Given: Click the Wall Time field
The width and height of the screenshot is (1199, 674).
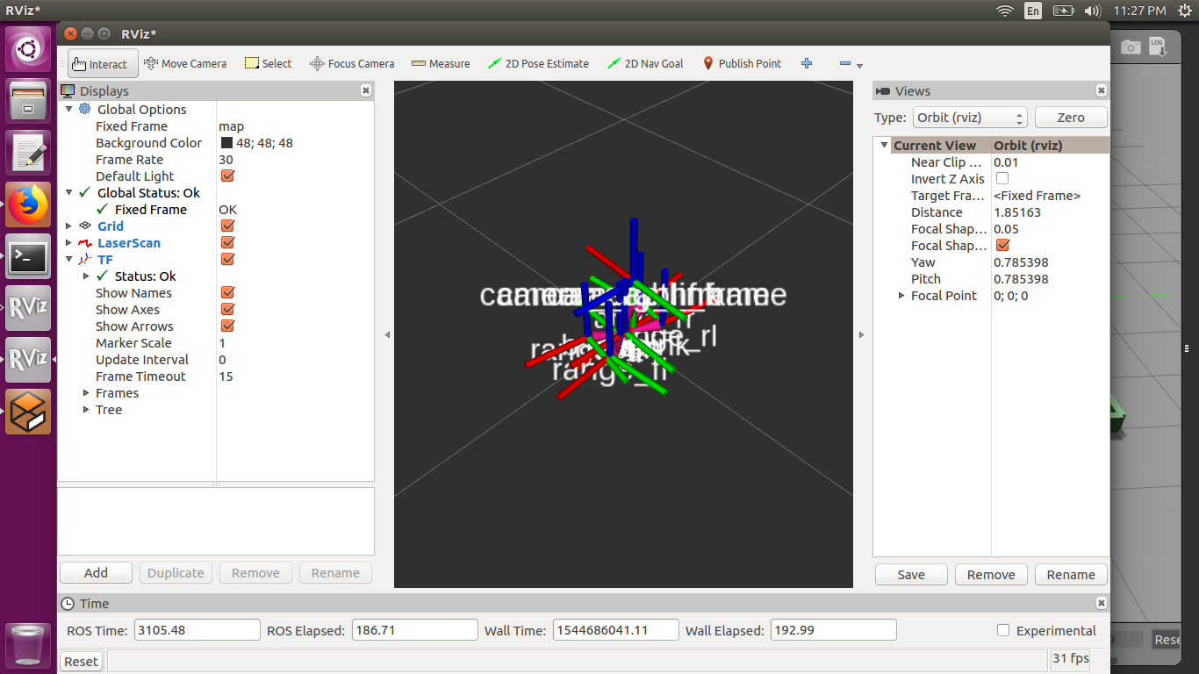Looking at the screenshot, I should 616,630.
